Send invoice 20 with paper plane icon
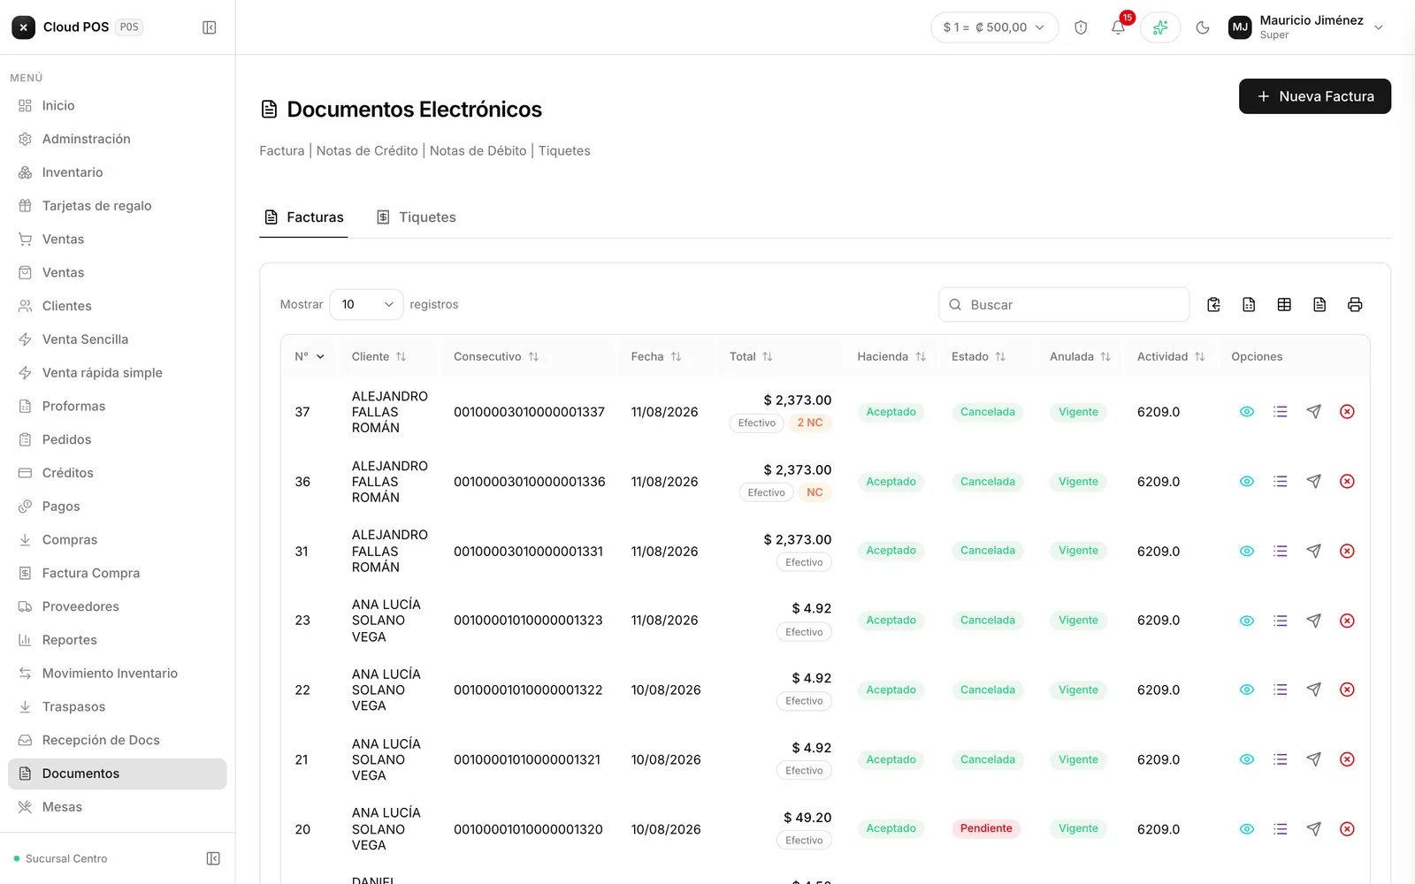1415x884 pixels. pos(1314,829)
